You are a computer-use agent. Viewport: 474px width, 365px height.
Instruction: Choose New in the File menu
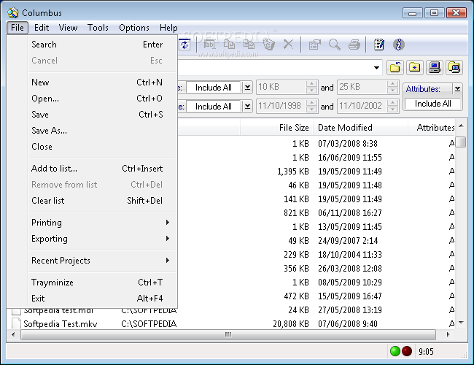pos(102,82)
